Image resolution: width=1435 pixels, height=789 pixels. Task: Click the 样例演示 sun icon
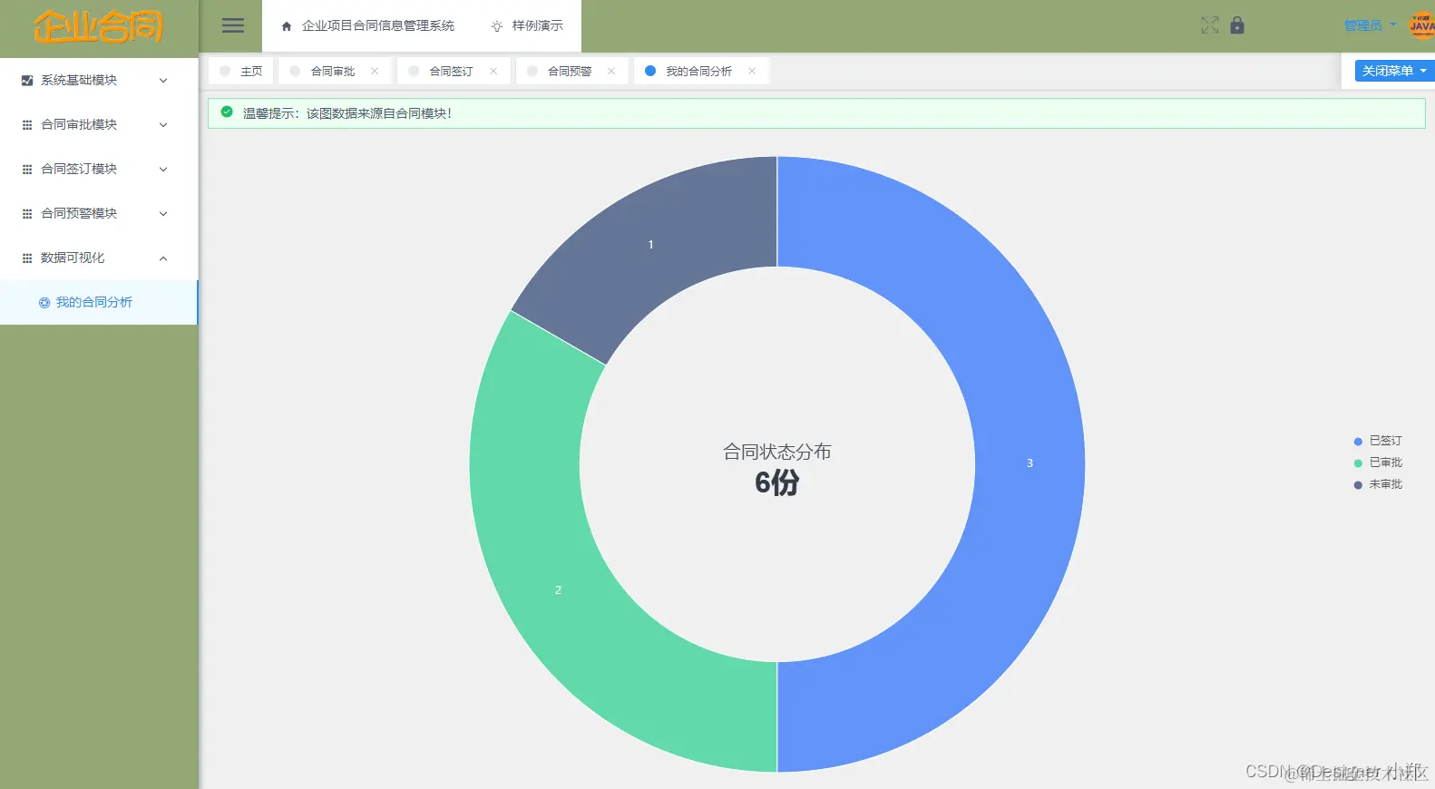pyautogui.click(x=497, y=26)
